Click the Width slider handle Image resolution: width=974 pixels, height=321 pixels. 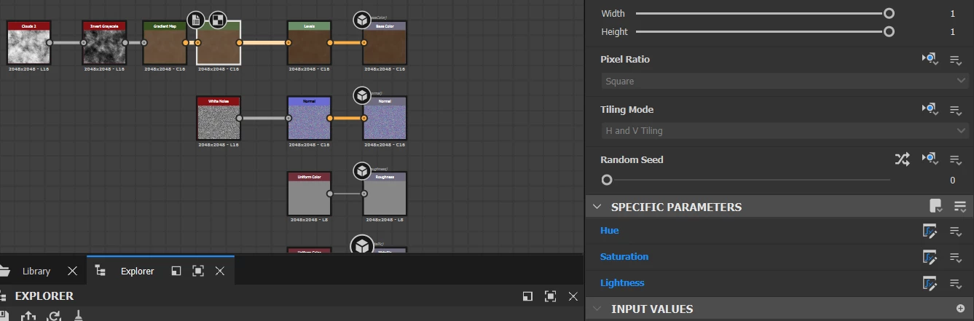(889, 13)
